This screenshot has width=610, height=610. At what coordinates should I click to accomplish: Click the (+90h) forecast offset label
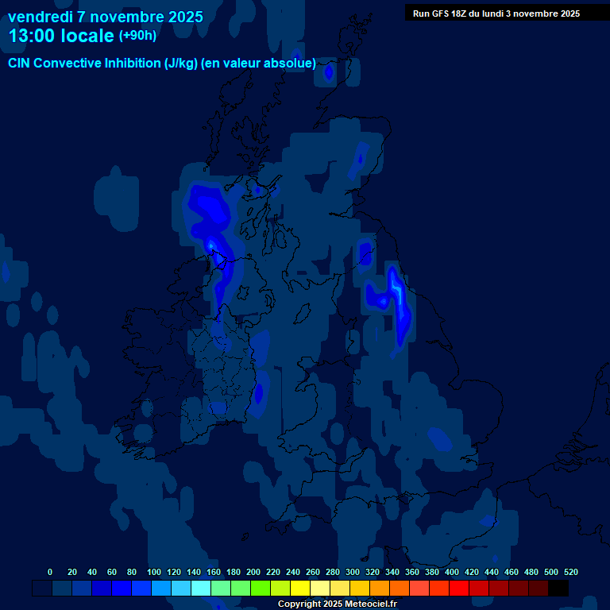[137, 36]
